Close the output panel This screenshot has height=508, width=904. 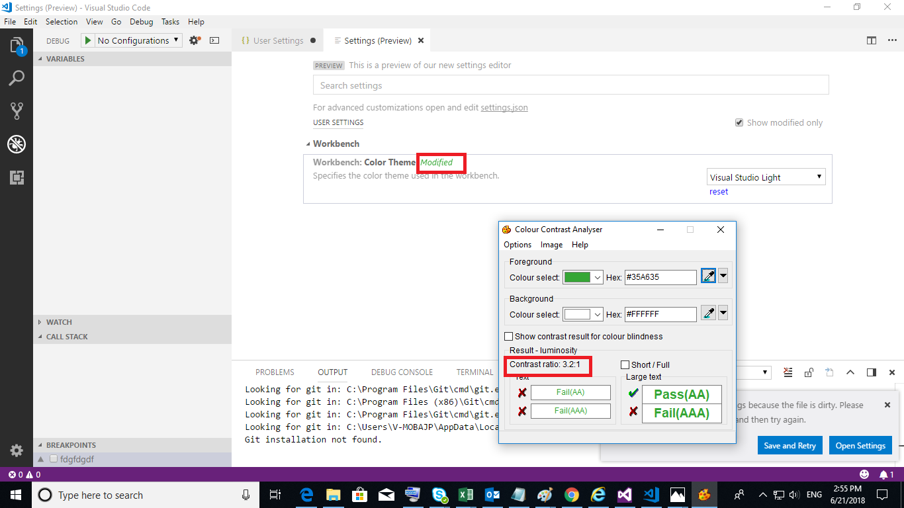coord(892,372)
